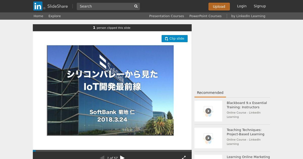The height and width of the screenshot is (159, 303).
Task: Open the Signup link
Action: click(x=260, y=6)
